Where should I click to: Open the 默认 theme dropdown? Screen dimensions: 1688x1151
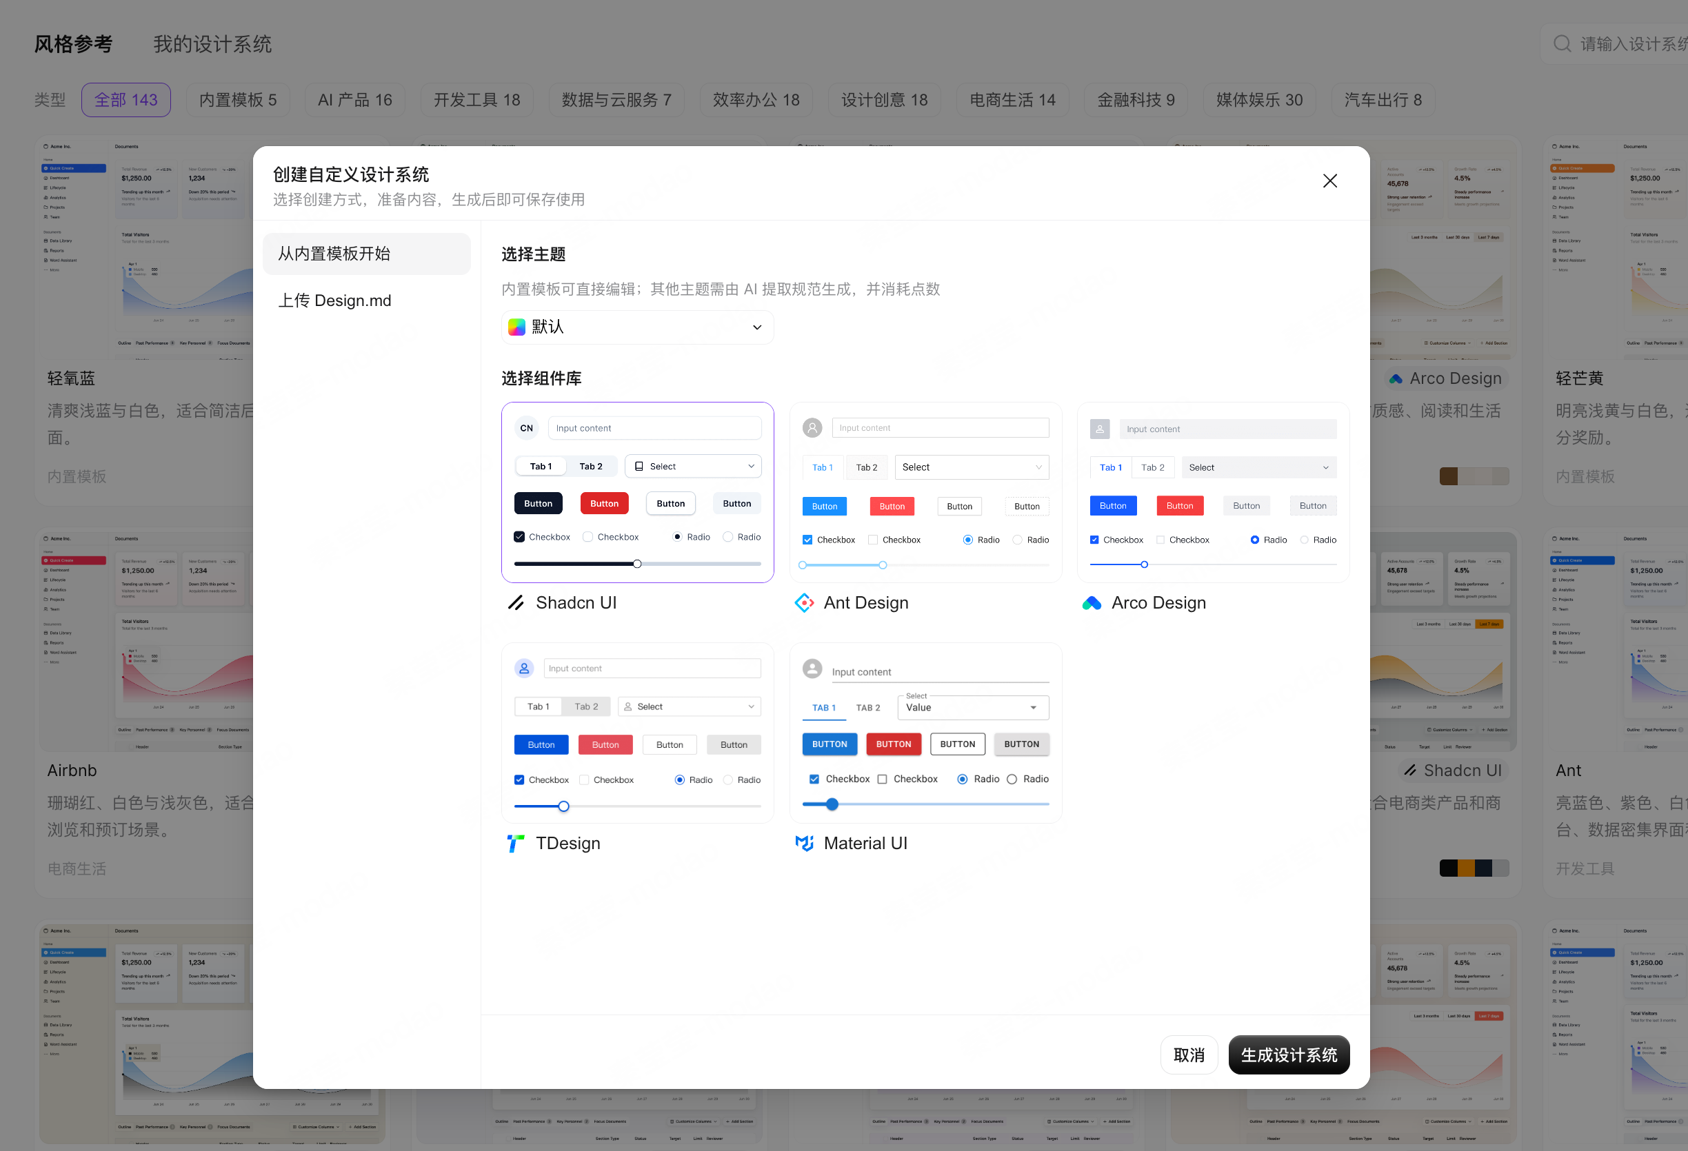(637, 327)
